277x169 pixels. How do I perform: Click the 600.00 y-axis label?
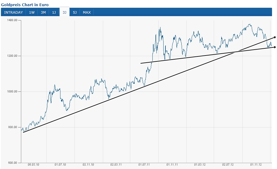[x=14, y=163]
